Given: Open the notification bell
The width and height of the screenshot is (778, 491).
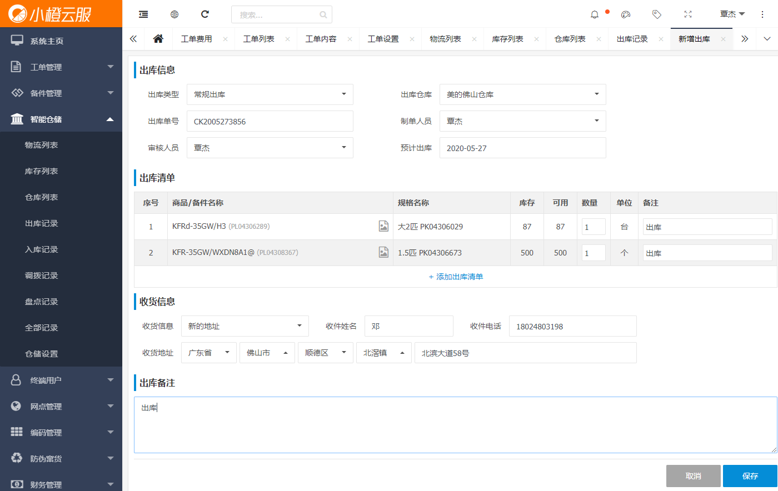Looking at the screenshot, I should (x=595, y=14).
